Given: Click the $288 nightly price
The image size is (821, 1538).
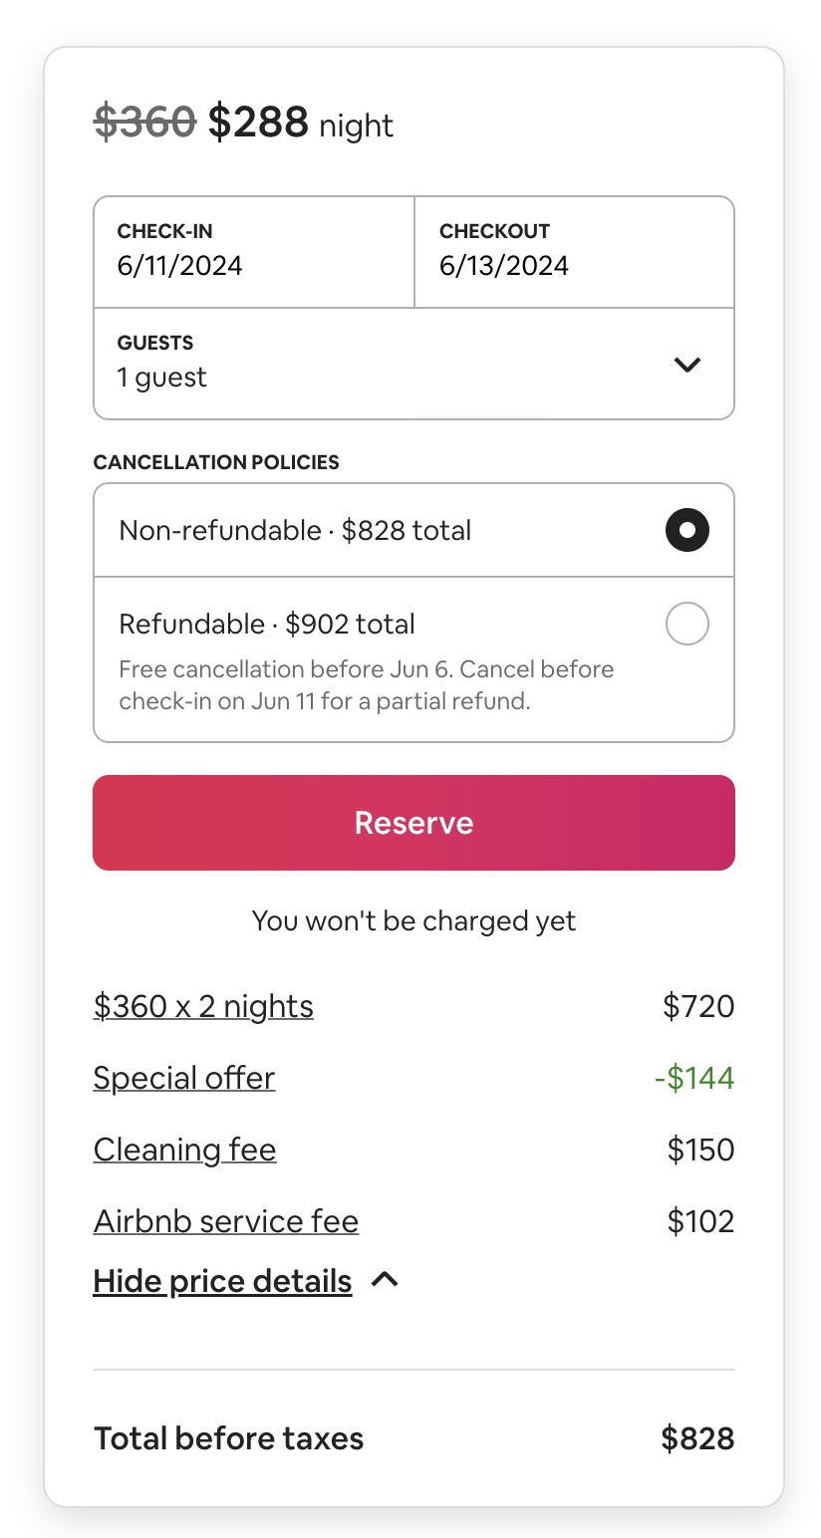Looking at the screenshot, I should click(x=258, y=123).
